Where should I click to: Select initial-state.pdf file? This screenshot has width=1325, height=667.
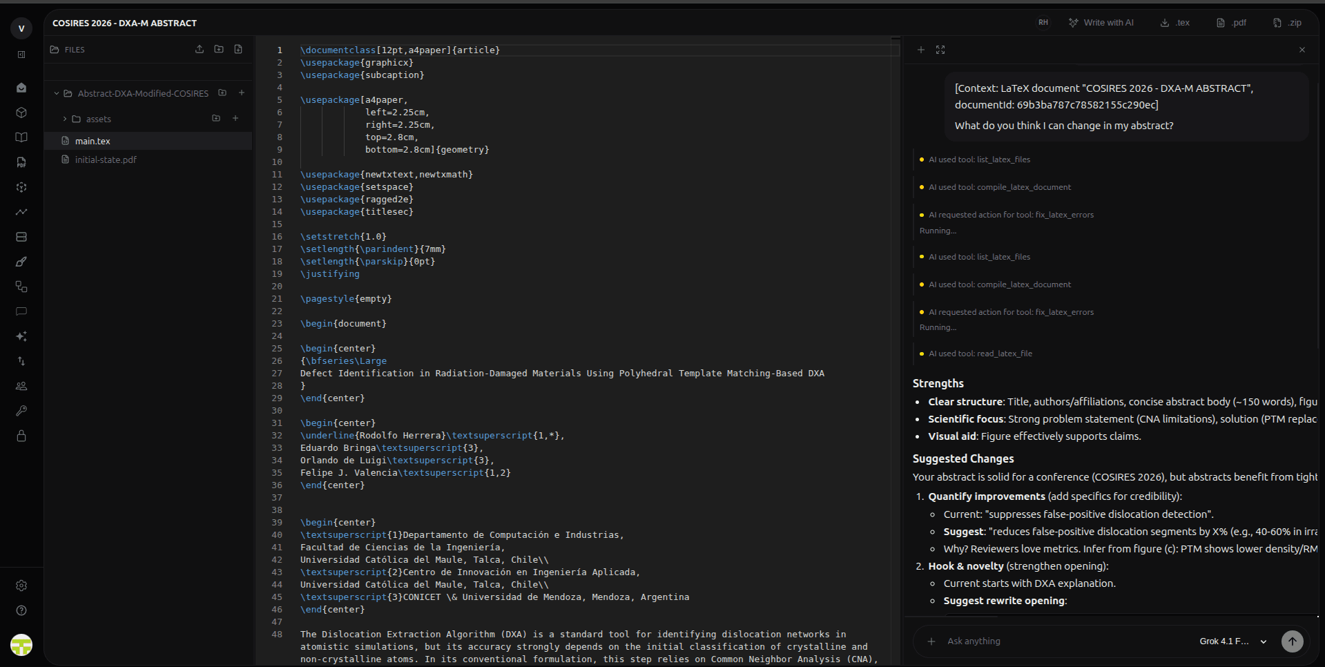(x=106, y=159)
